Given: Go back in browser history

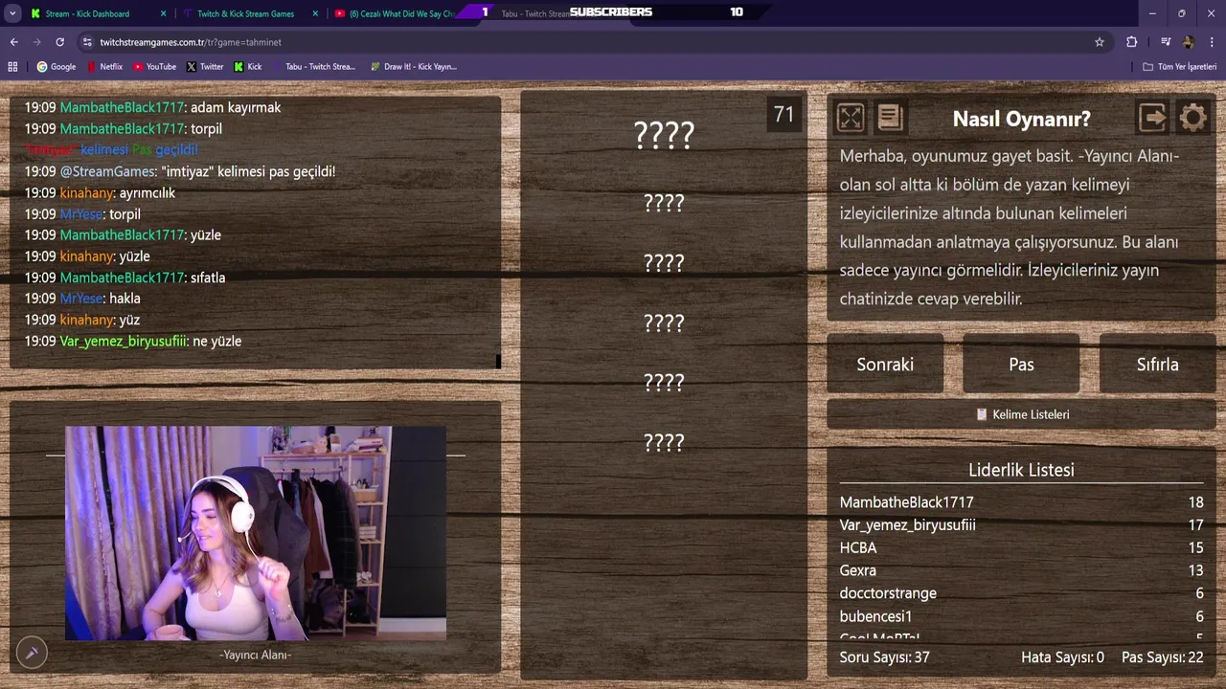Looking at the screenshot, I should tap(13, 42).
